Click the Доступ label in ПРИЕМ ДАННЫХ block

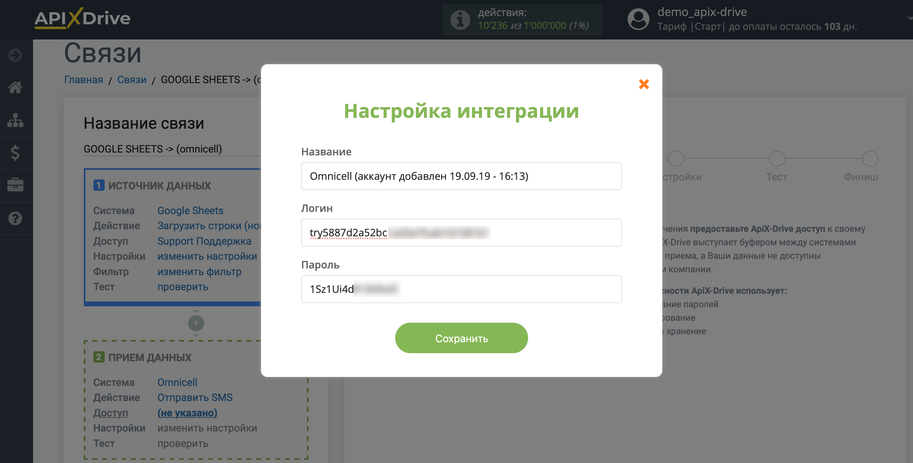coord(110,413)
